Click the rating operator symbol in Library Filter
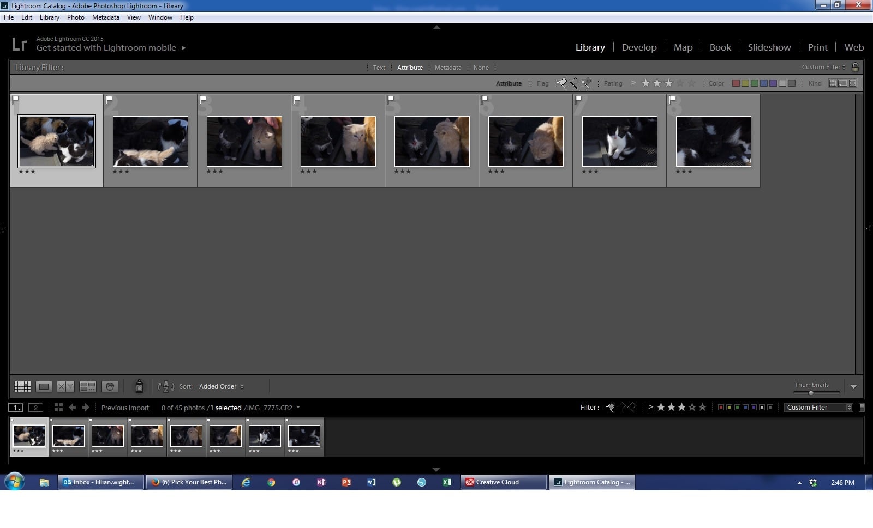873x528 pixels. pos(633,83)
